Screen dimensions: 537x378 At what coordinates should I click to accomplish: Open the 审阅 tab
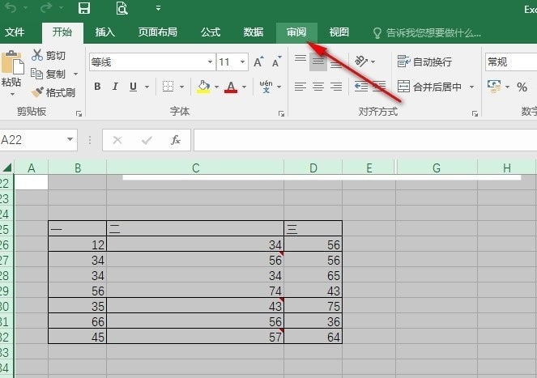coord(296,32)
